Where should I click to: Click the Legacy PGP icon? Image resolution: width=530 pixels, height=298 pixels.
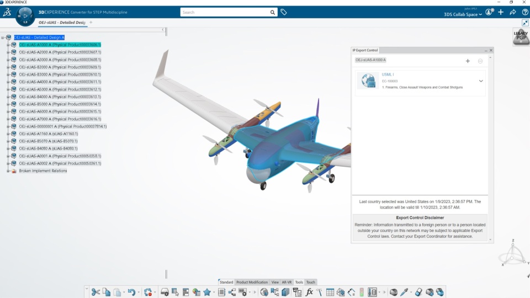pos(521,36)
